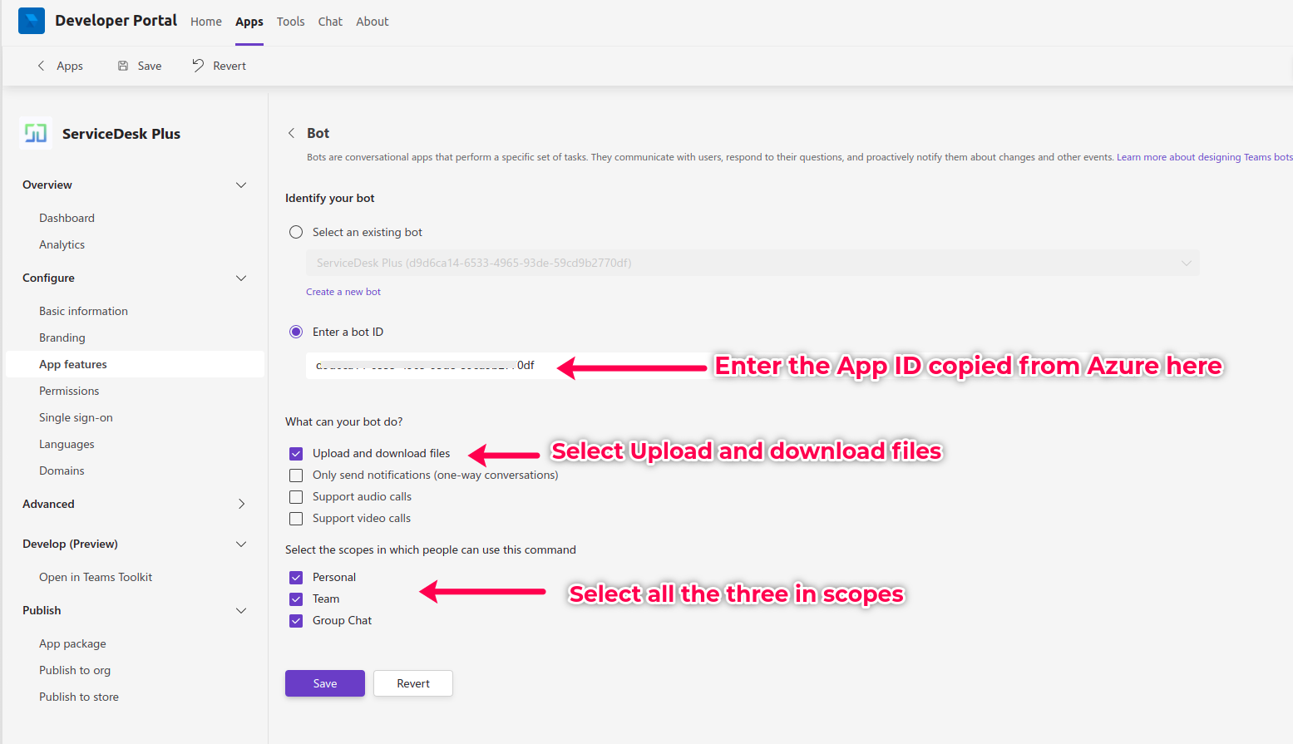The height and width of the screenshot is (744, 1293).
Task: Click the Developer Portal logo icon
Action: click(32, 21)
